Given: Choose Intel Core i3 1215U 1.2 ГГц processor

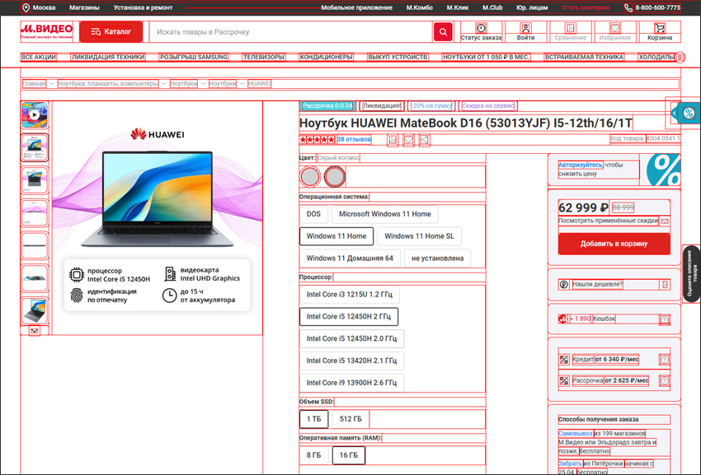Looking at the screenshot, I should (x=350, y=295).
